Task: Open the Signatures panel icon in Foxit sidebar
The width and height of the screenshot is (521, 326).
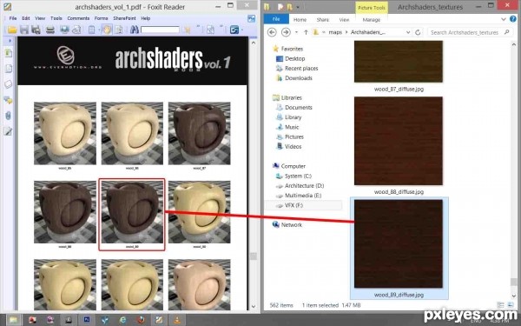Action: point(9,131)
